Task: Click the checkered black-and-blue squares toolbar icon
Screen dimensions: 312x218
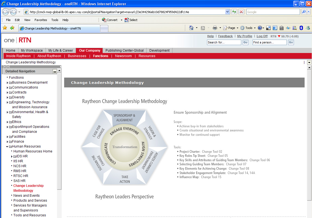Action: 268,28
